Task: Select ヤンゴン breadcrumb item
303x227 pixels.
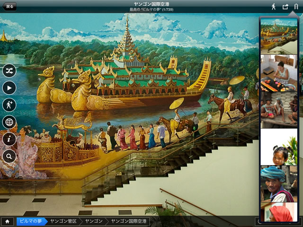Action: 94,221
